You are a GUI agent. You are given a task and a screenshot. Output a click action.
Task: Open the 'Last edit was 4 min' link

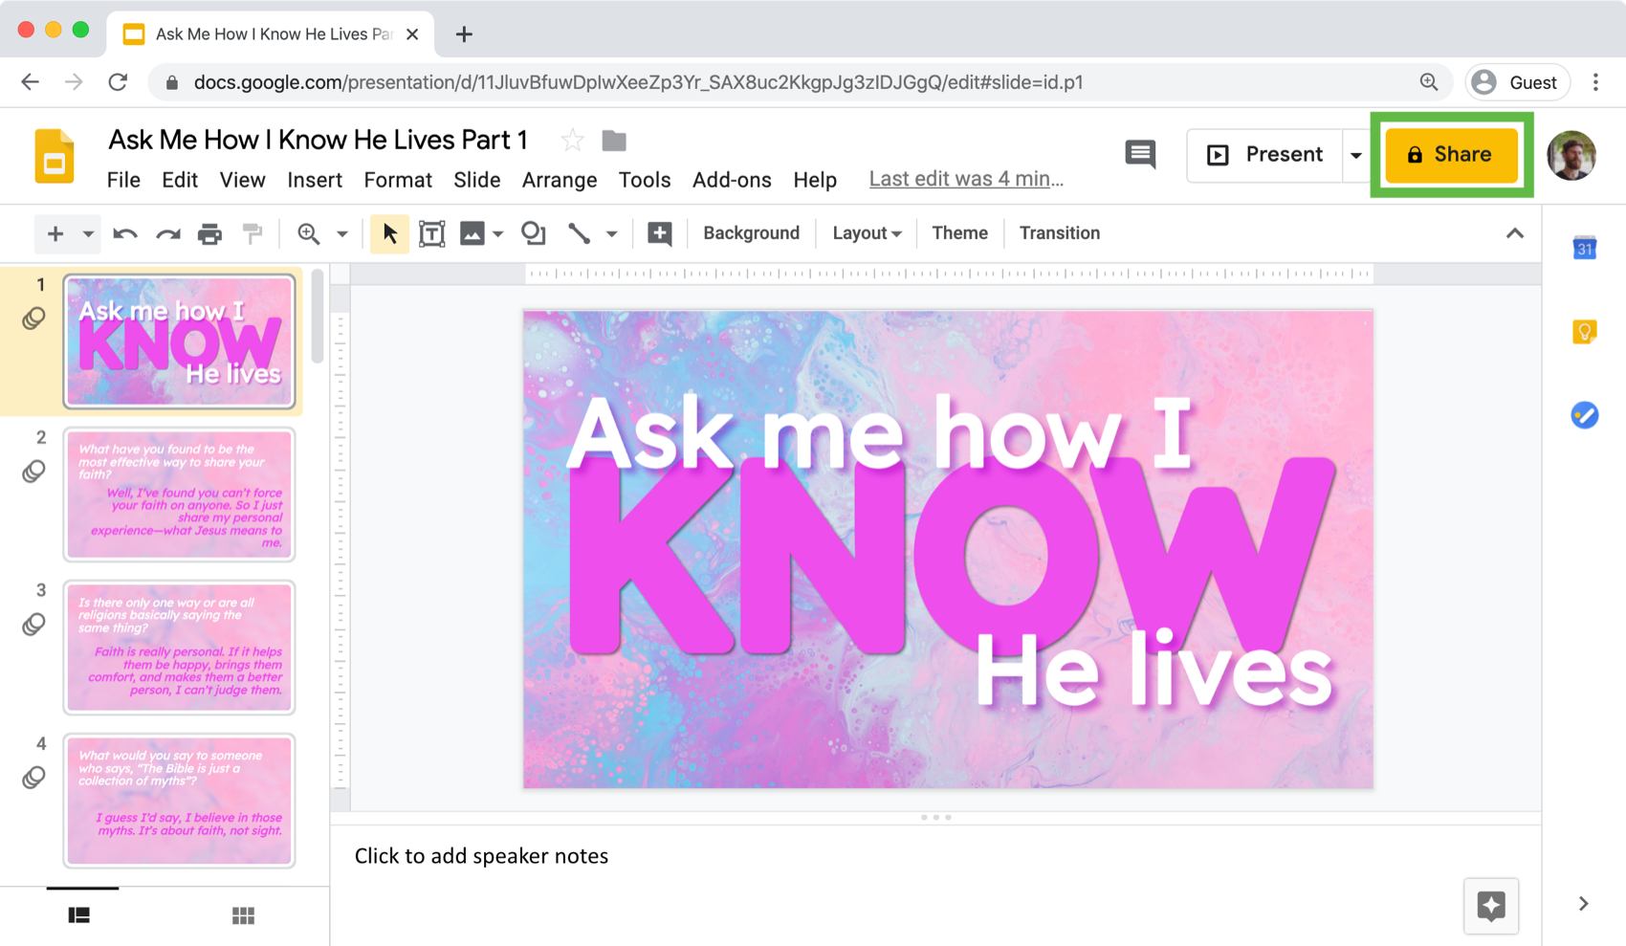[965, 179]
